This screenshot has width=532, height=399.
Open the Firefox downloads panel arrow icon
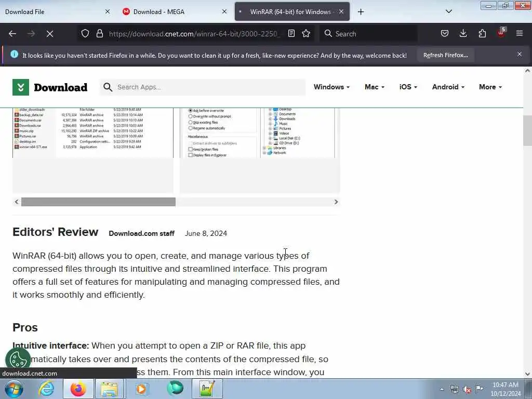click(463, 34)
